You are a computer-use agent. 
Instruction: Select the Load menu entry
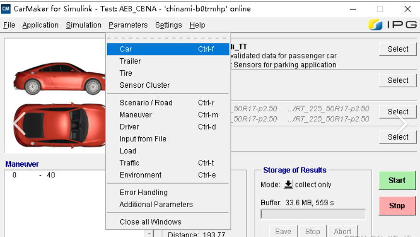[x=168, y=151]
